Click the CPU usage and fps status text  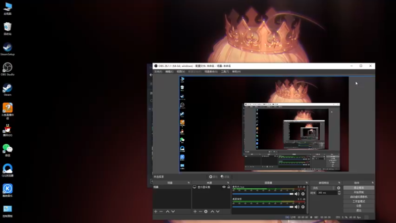pos(348,217)
